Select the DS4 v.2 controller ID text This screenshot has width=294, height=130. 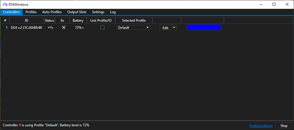(x=26, y=28)
